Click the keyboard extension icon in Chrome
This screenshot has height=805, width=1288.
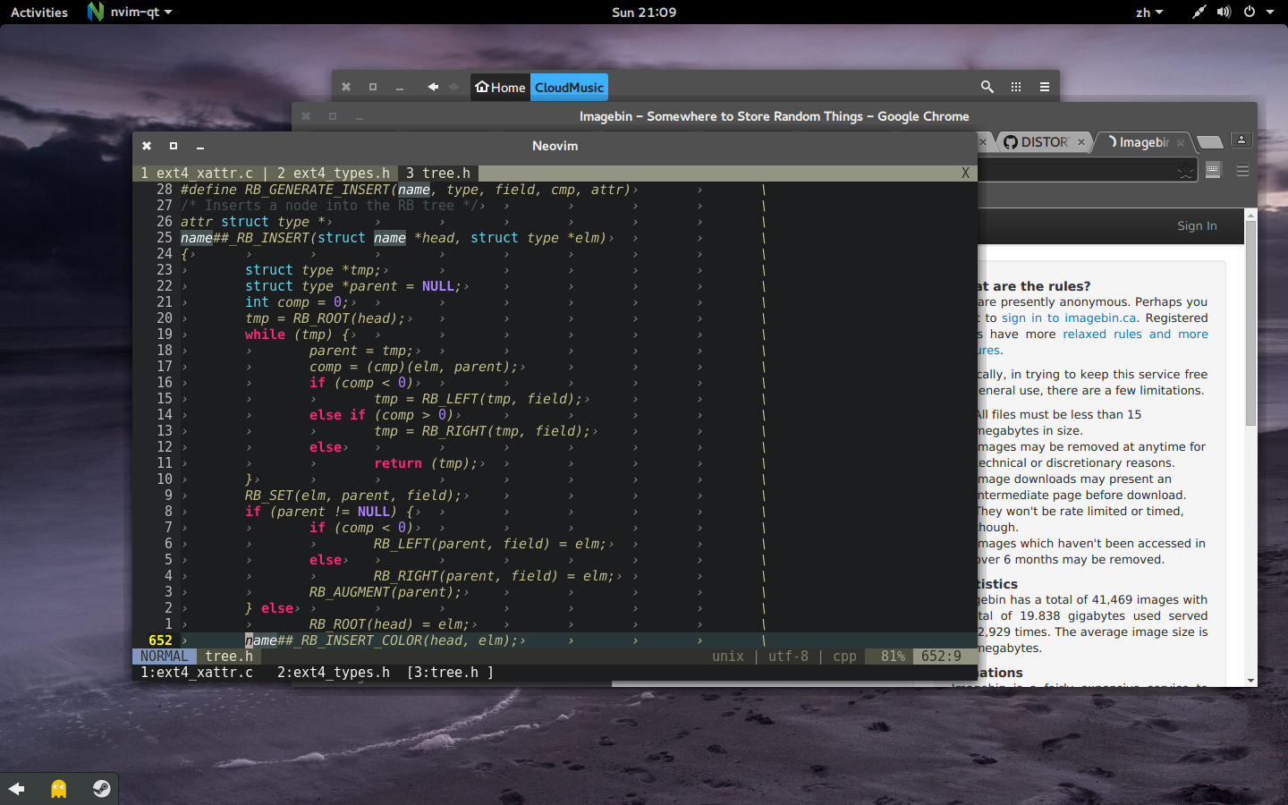coord(1213,170)
